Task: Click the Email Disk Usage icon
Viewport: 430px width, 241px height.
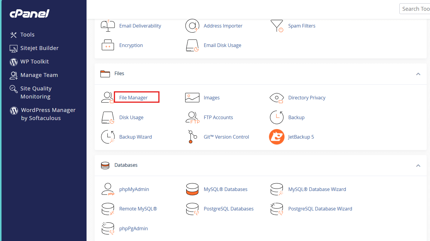Action: 192,46
